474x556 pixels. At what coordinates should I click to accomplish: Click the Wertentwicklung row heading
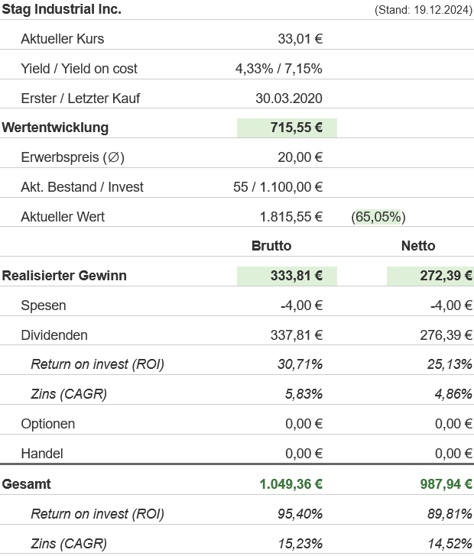click(x=55, y=128)
